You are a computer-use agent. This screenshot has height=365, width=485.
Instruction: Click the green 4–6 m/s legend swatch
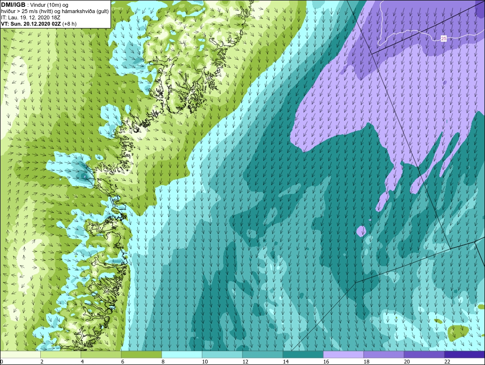[101, 354]
